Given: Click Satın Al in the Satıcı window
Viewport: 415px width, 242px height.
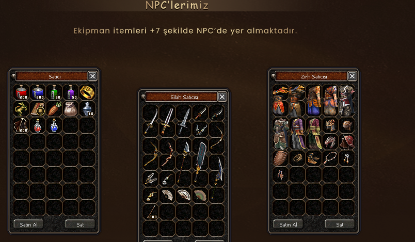Looking at the screenshot, I should pyautogui.click(x=28, y=224).
